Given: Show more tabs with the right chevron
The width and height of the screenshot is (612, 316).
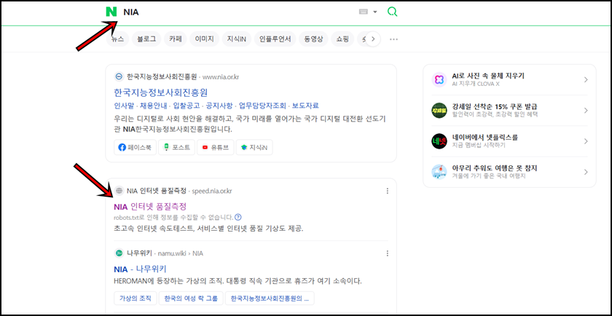Looking at the screenshot, I should point(373,39).
